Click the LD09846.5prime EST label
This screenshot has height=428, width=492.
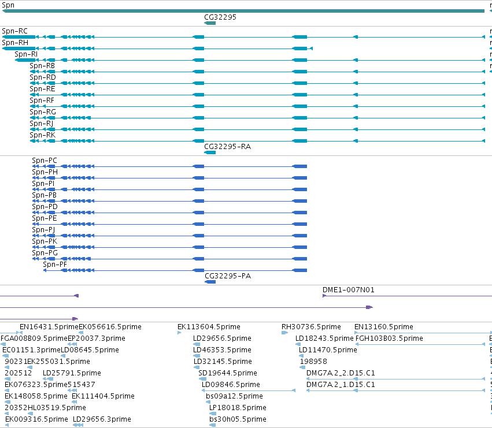point(231,385)
